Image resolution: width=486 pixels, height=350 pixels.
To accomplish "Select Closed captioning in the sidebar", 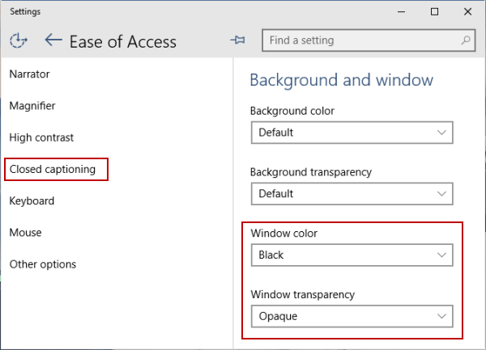I will (x=53, y=170).
